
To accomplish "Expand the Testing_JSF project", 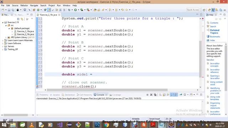I will tap(3, 49).
